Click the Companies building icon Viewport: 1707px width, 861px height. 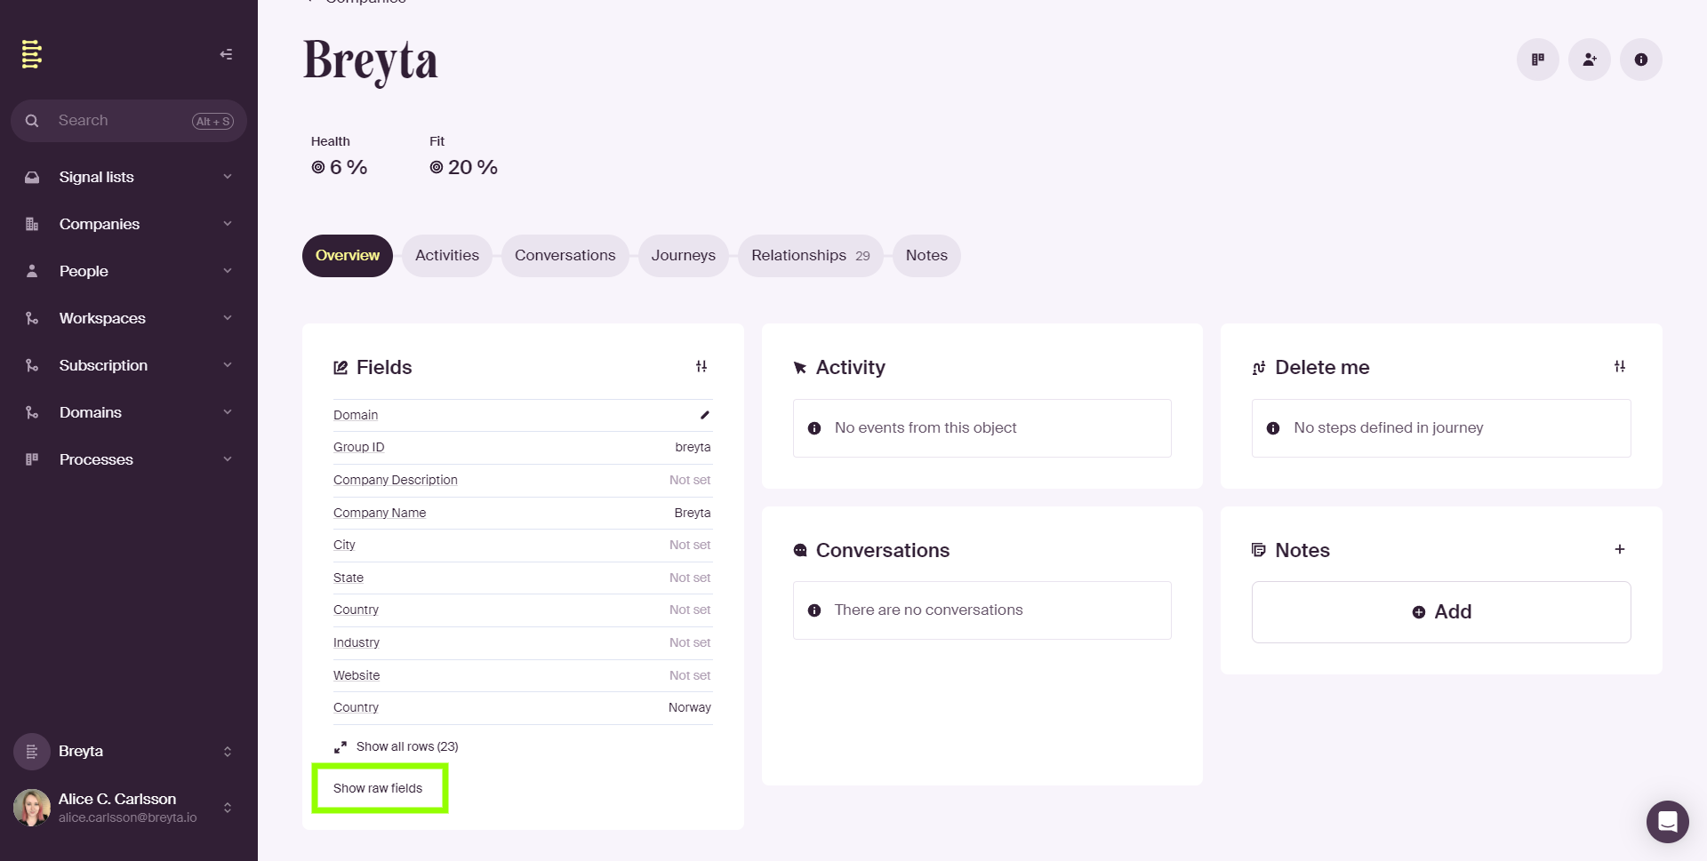click(x=32, y=224)
